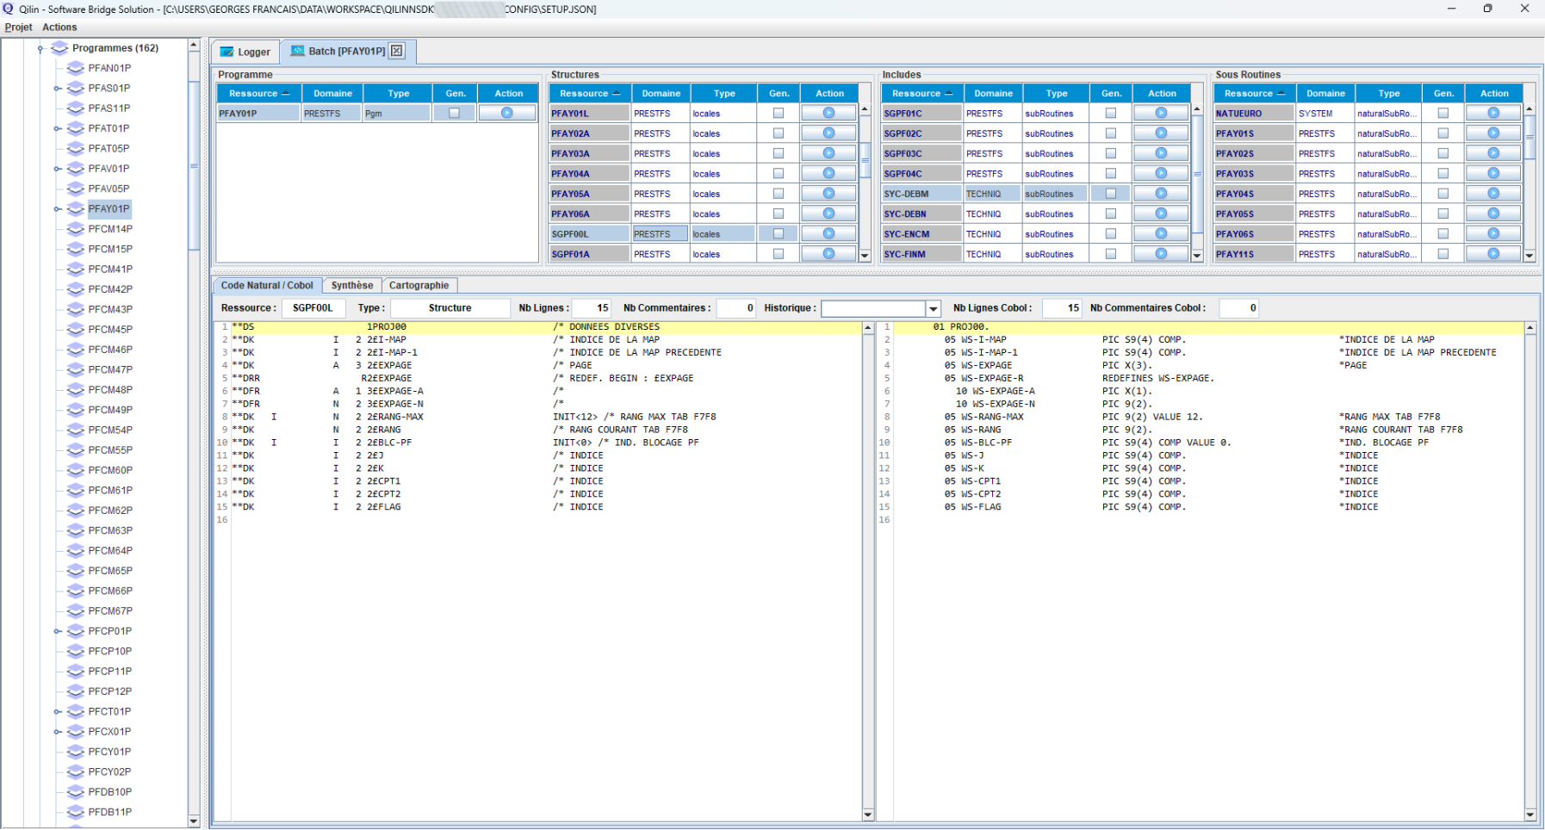Run the Action for structure PFAY01L
Image resolution: width=1545 pixels, height=830 pixels.
[x=828, y=112]
